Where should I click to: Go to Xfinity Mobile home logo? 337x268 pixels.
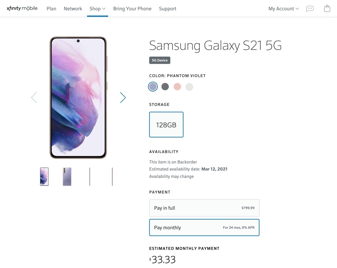(x=22, y=8)
